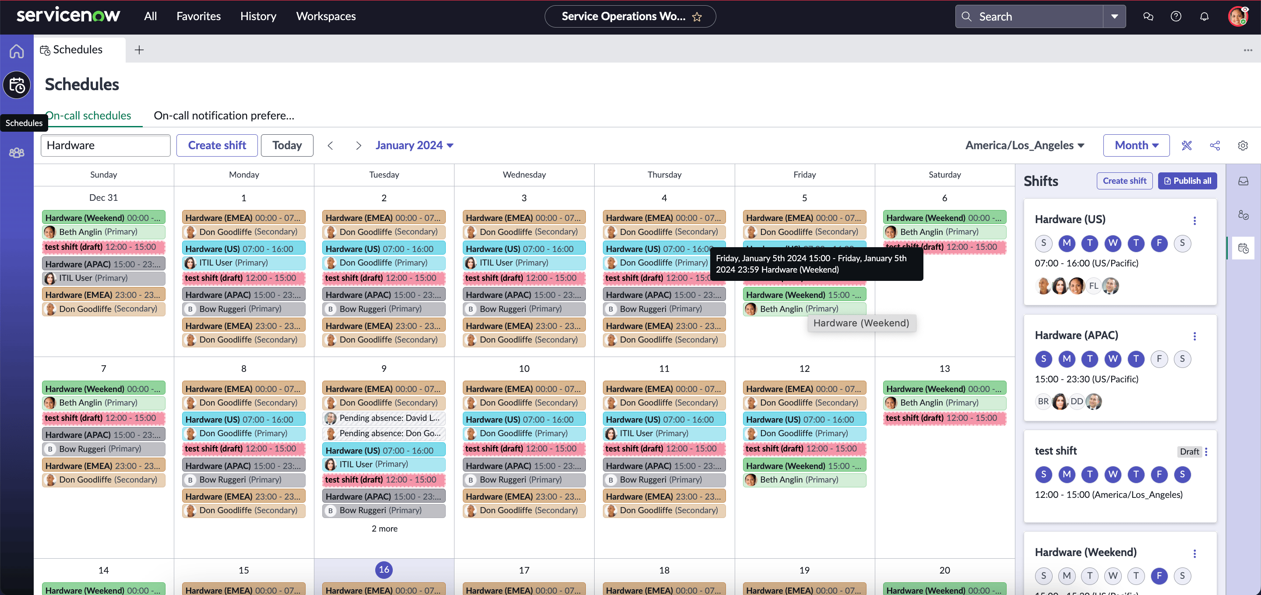Go to next month arrow
The height and width of the screenshot is (595, 1261).
[x=358, y=145]
